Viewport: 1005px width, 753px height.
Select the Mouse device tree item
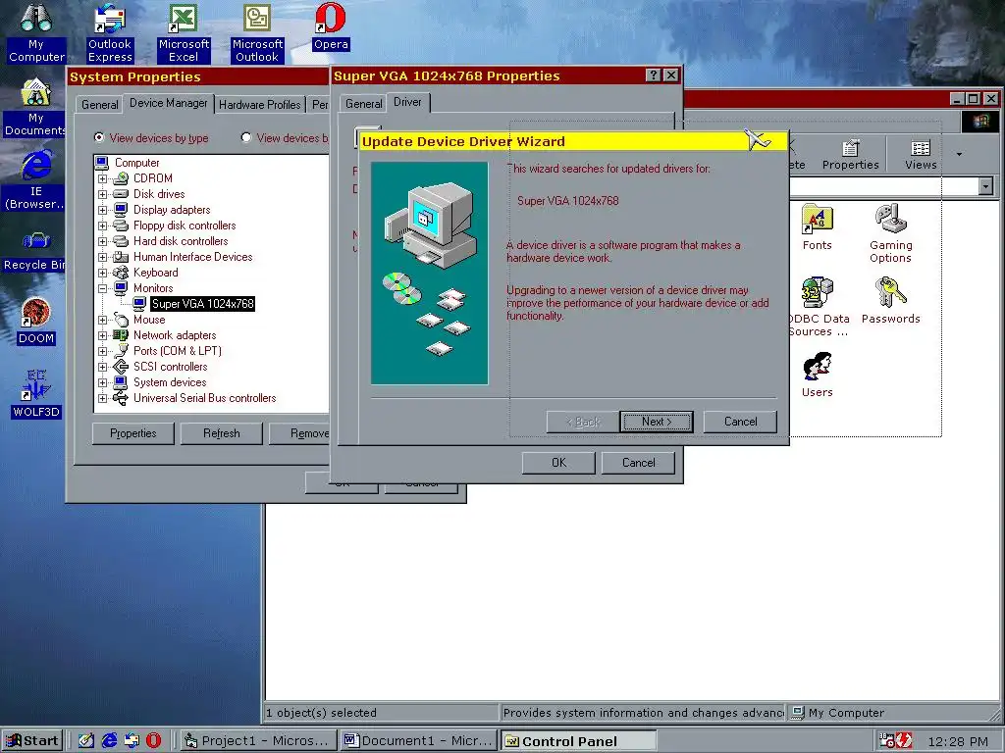tap(149, 320)
